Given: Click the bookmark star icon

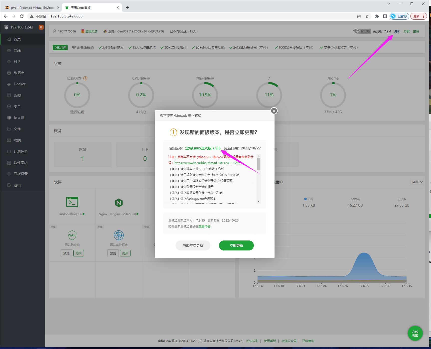Looking at the screenshot, I should pyautogui.click(x=367, y=16).
